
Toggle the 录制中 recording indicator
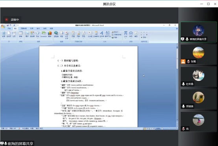[x=12, y=20]
